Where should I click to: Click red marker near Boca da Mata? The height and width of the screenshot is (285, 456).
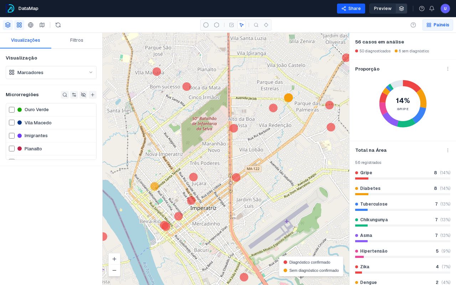187,87
